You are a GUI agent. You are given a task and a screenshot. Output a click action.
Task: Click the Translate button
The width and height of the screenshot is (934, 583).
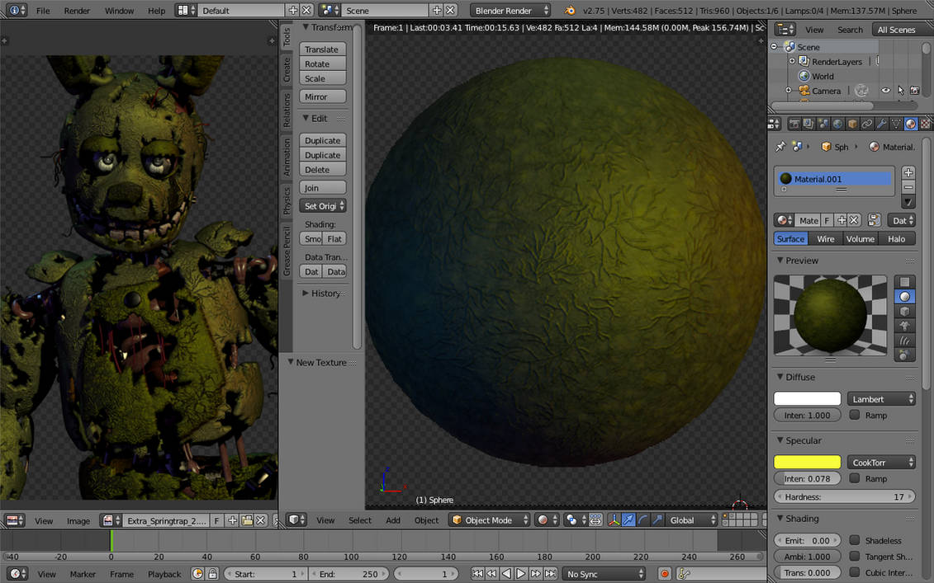[322, 49]
